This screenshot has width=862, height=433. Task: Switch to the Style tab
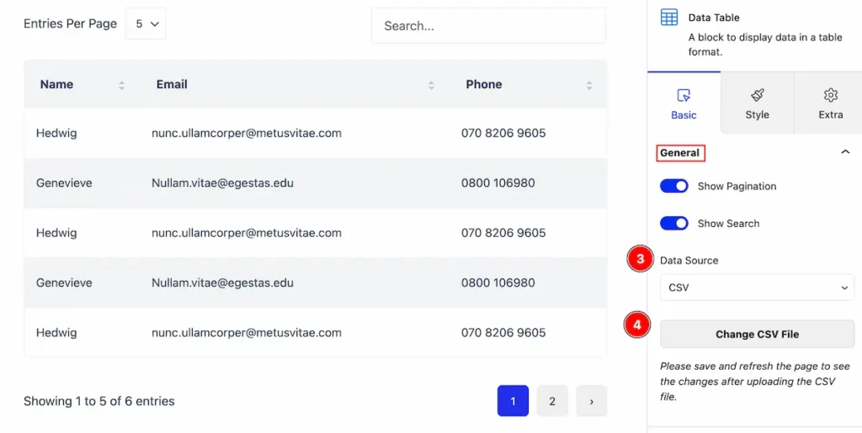point(757,103)
